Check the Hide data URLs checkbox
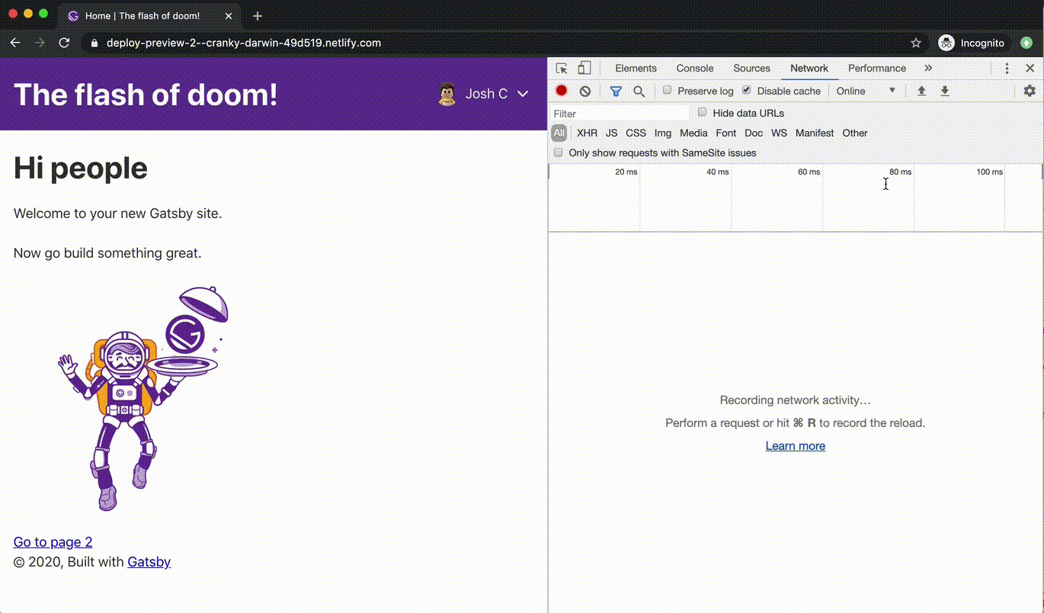The height and width of the screenshot is (613, 1044). click(703, 112)
